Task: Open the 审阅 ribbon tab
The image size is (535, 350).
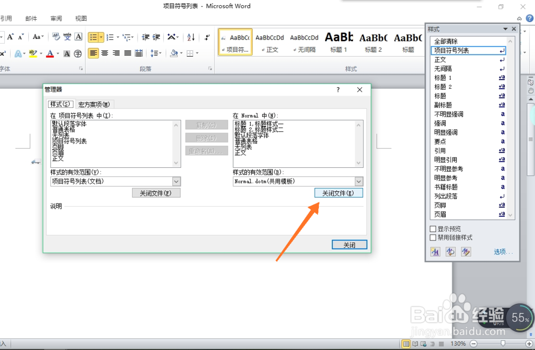Action: pos(56,18)
